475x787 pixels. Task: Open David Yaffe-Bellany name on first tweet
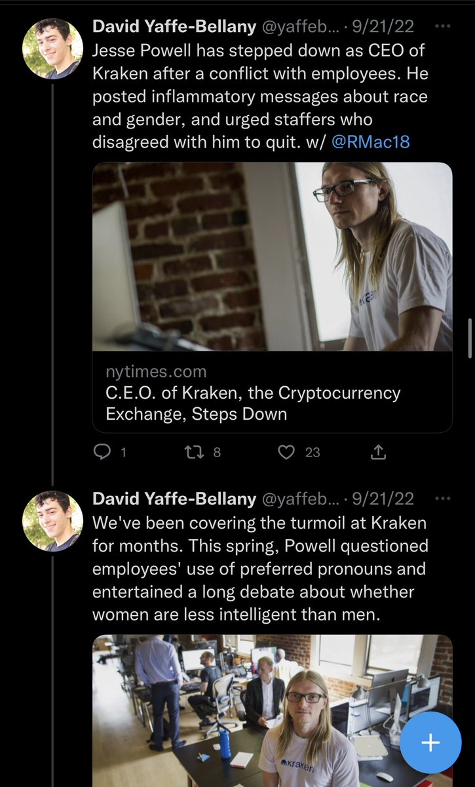point(174,27)
